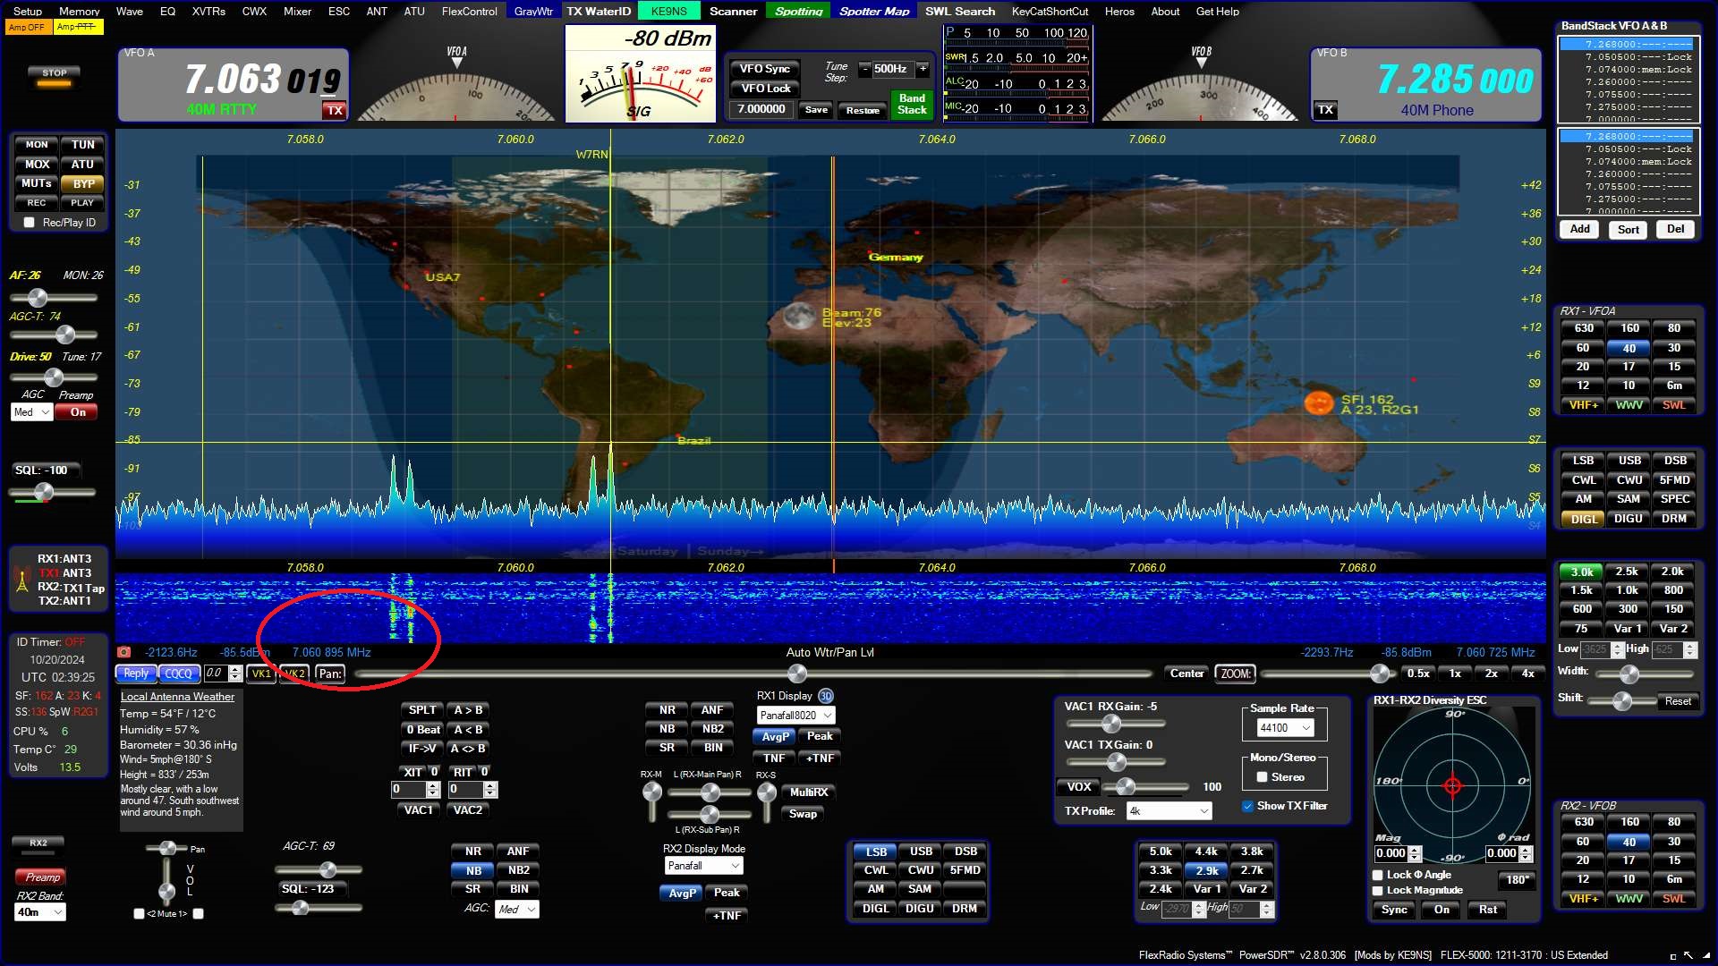Enable the Rec/Play ID checkbox
This screenshot has height=966, width=1718.
point(30,223)
